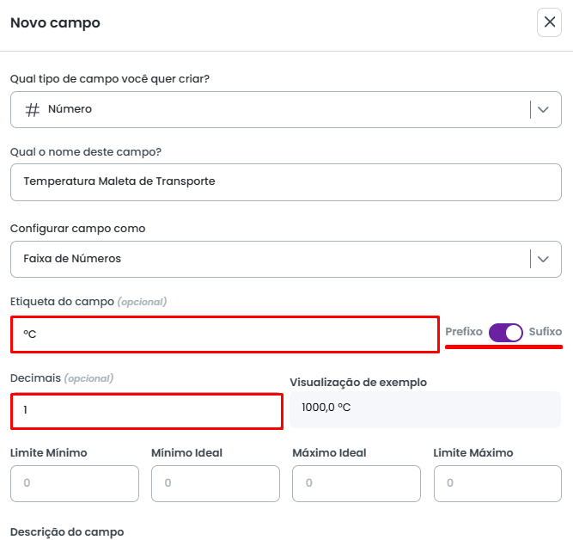573x540 pixels.
Task: Click the hash icon beside Número
Action: point(33,110)
